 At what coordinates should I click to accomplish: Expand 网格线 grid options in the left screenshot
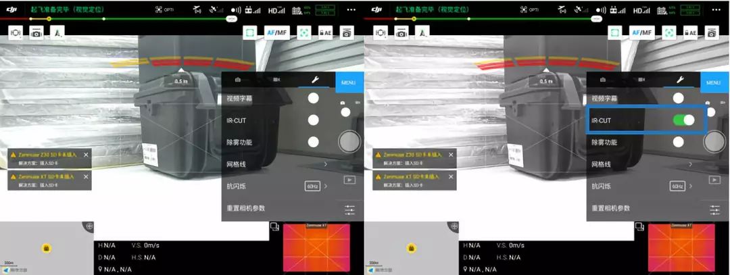click(x=324, y=164)
